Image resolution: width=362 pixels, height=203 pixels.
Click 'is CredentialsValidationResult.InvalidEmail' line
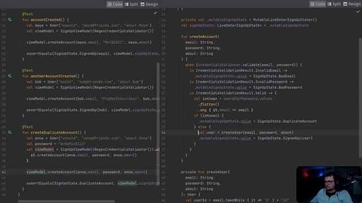click(x=239, y=70)
